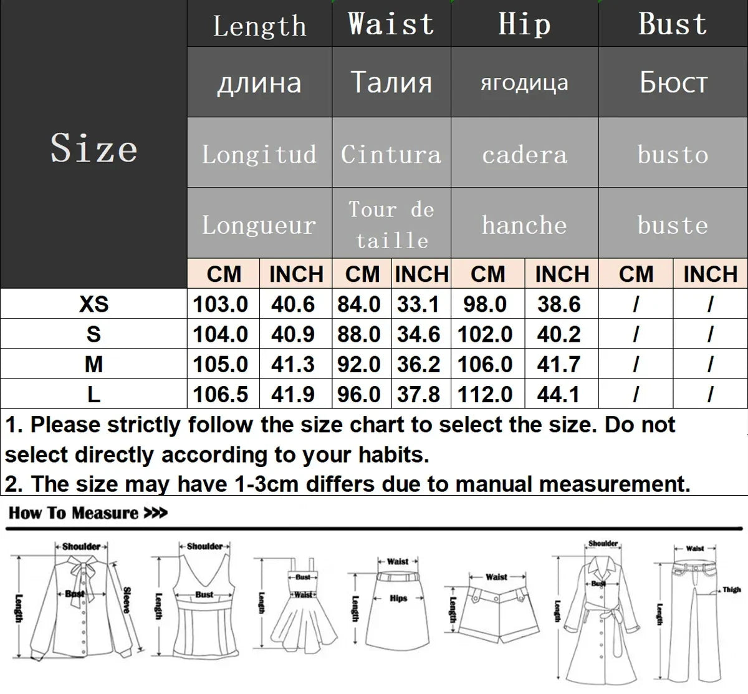The width and height of the screenshot is (748, 694).
Task: Select the Size header cell
Action: (93, 148)
